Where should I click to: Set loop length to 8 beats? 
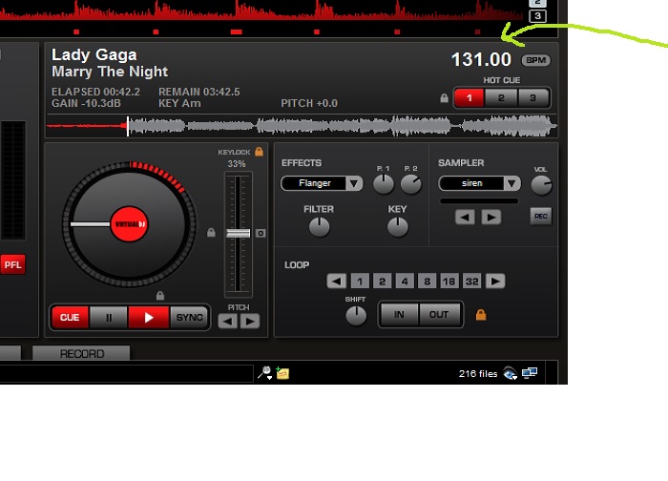(427, 282)
